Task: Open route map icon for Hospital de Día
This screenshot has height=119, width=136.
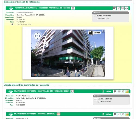Action: pyautogui.click(x=127, y=91)
